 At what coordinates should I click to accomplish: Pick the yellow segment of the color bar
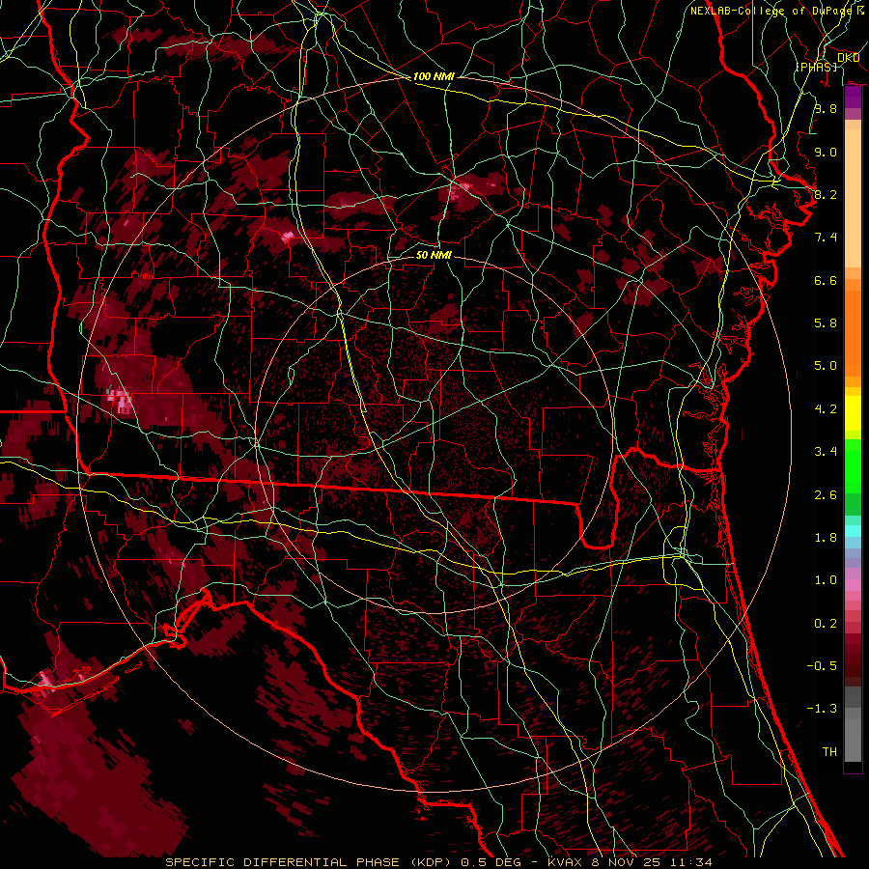tap(853, 413)
